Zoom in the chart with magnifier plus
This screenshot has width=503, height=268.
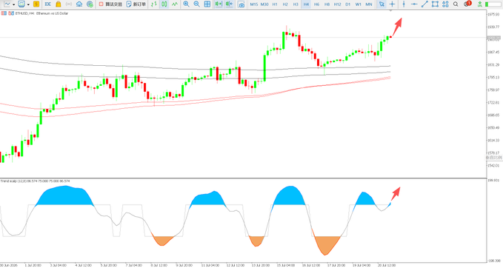click(x=186, y=4)
